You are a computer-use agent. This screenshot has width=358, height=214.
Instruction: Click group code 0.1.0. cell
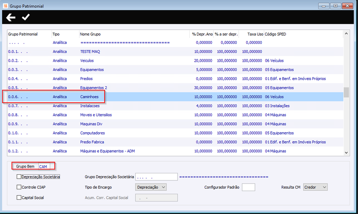18,133
